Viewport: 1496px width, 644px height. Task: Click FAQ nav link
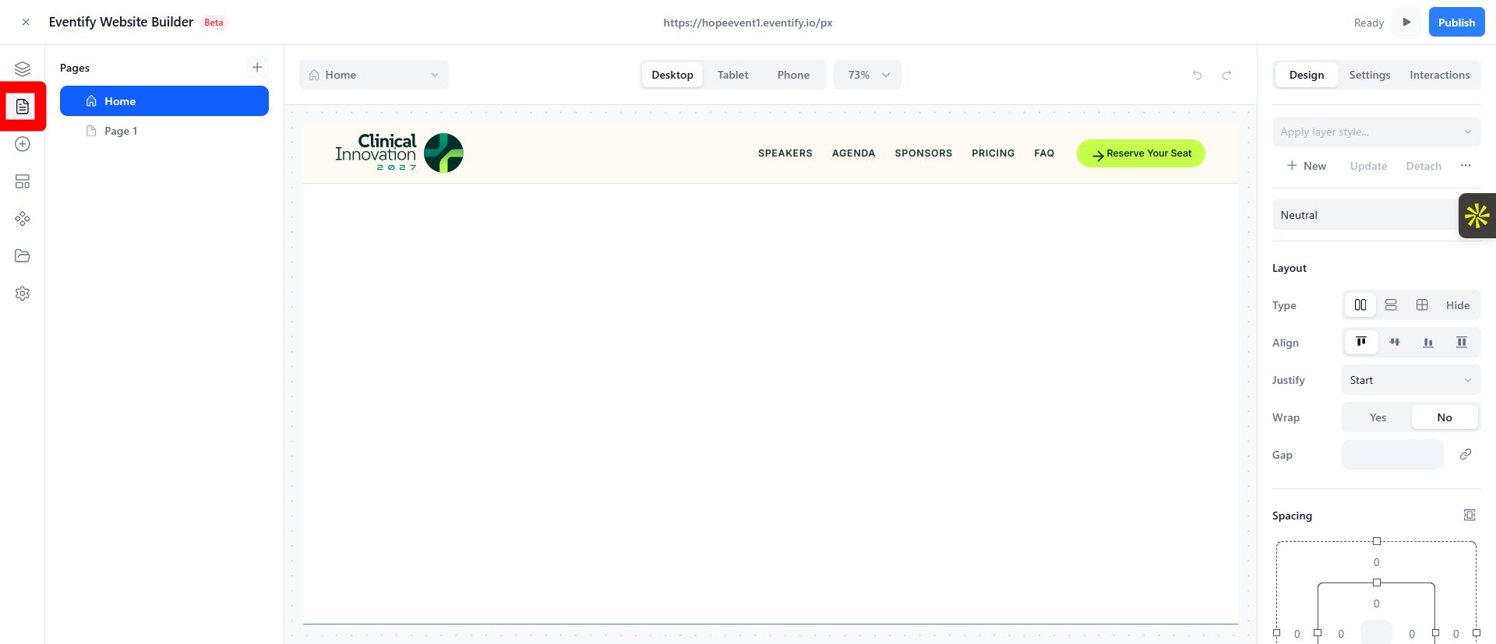tap(1044, 153)
